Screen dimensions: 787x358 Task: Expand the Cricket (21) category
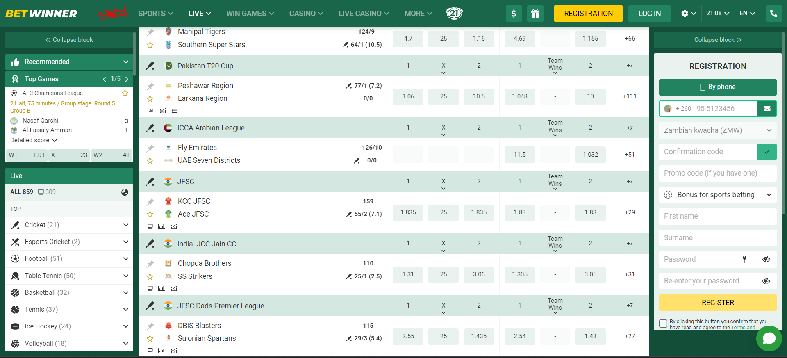[x=126, y=225]
